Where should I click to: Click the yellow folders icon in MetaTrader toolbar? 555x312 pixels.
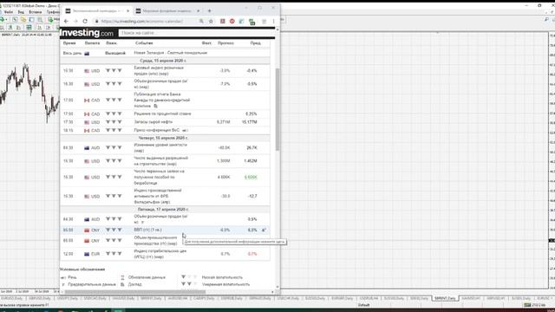[x=23, y=19]
